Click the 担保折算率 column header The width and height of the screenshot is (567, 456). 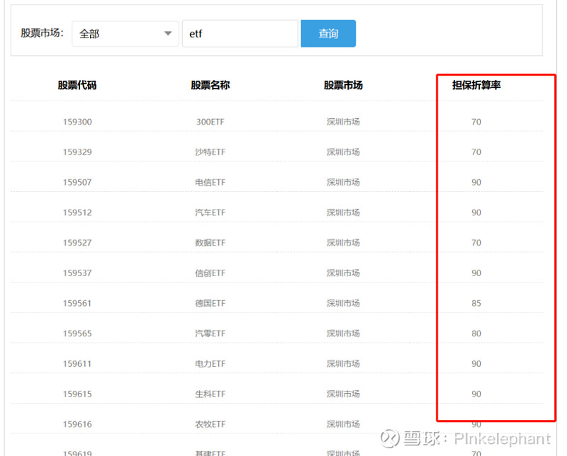point(476,85)
